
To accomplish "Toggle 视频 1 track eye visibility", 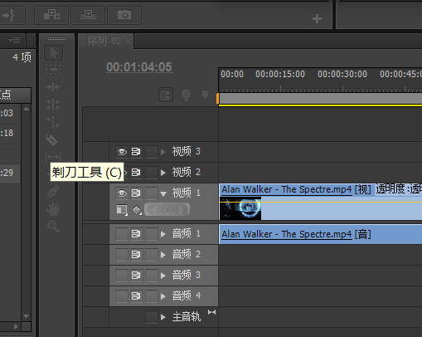I will pos(122,193).
